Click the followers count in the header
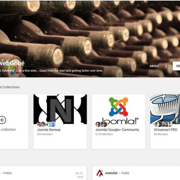The width and height of the screenshot is (180, 180). point(7,70)
